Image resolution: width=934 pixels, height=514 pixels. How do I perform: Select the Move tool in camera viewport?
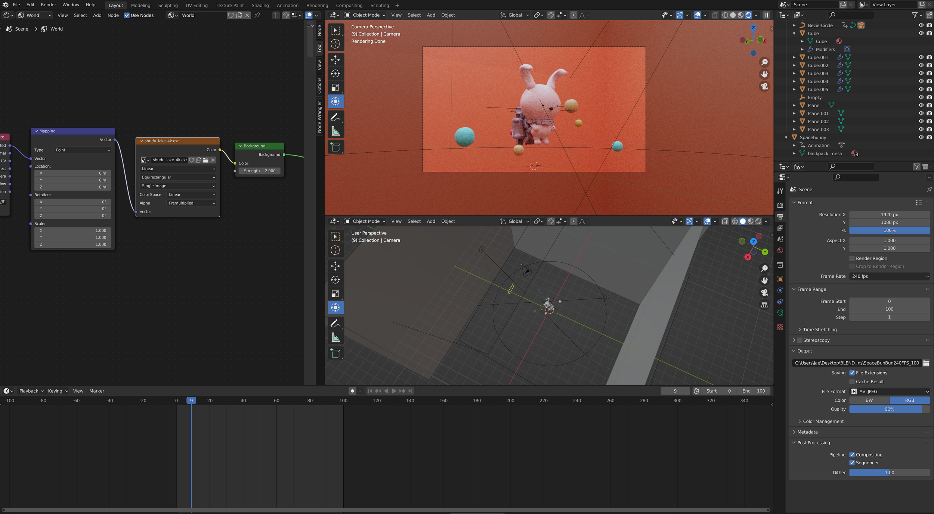tap(335, 60)
